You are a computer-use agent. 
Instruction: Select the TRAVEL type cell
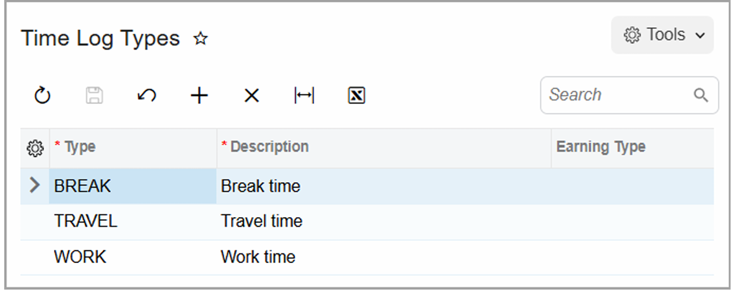click(x=86, y=221)
